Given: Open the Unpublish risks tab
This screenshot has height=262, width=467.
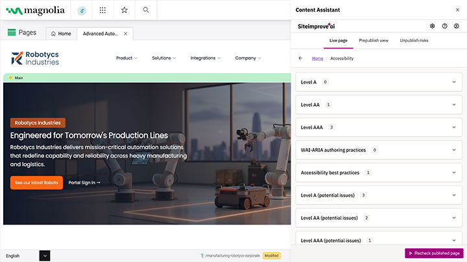Looking at the screenshot, I should (414, 40).
